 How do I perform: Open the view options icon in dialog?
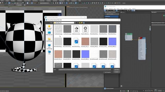tap(84, 23)
